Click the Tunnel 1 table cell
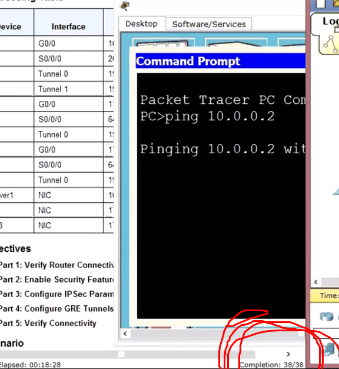The image size is (339, 369). 69,89
